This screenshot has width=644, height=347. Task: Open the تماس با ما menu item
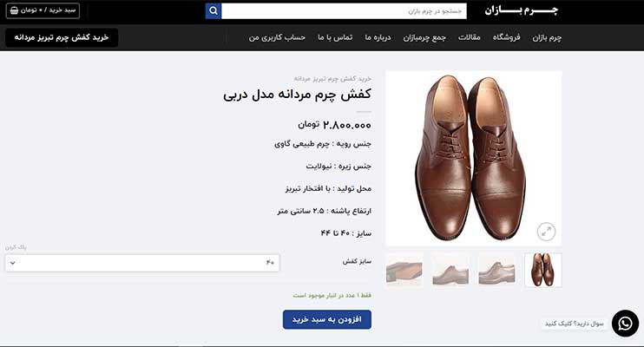(x=335, y=37)
